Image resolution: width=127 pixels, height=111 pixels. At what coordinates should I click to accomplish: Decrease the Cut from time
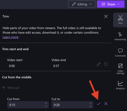click(46, 106)
